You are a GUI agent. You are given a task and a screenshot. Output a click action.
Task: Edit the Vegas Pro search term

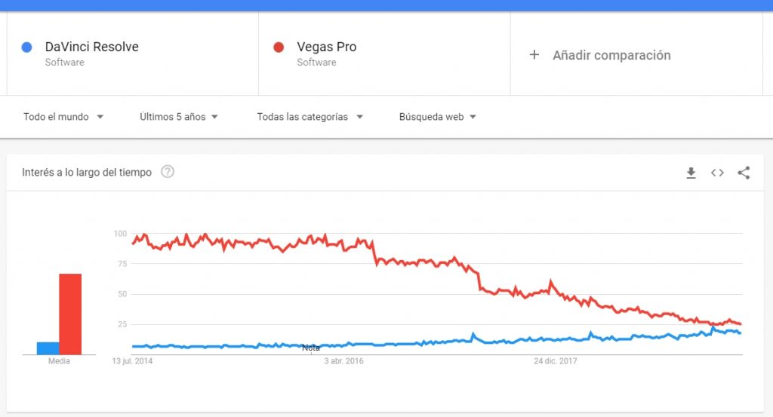[326, 47]
